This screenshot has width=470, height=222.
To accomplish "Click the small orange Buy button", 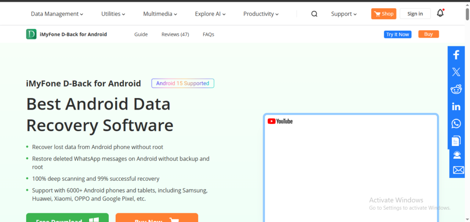I will click(428, 34).
